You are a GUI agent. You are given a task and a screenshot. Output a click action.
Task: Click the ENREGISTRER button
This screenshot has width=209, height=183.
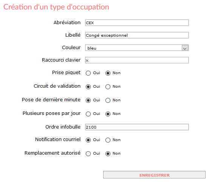click(x=154, y=175)
